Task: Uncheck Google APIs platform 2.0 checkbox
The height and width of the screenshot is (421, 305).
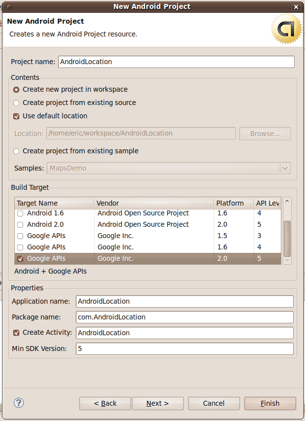Action: (20, 258)
